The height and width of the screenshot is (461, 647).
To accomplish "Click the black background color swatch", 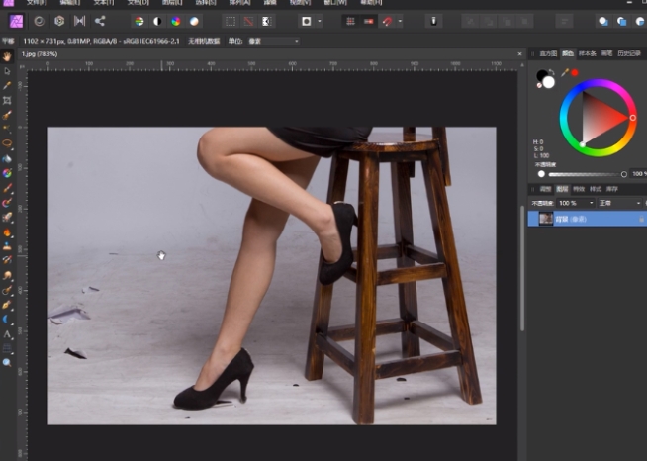I will click(541, 75).
